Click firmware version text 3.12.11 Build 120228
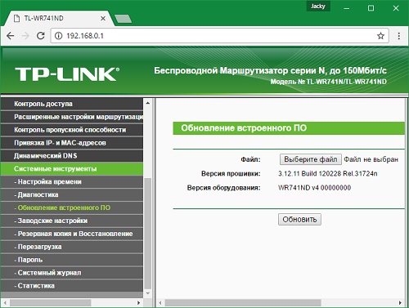Screen dimensions: 409x308 click(328, 173)
